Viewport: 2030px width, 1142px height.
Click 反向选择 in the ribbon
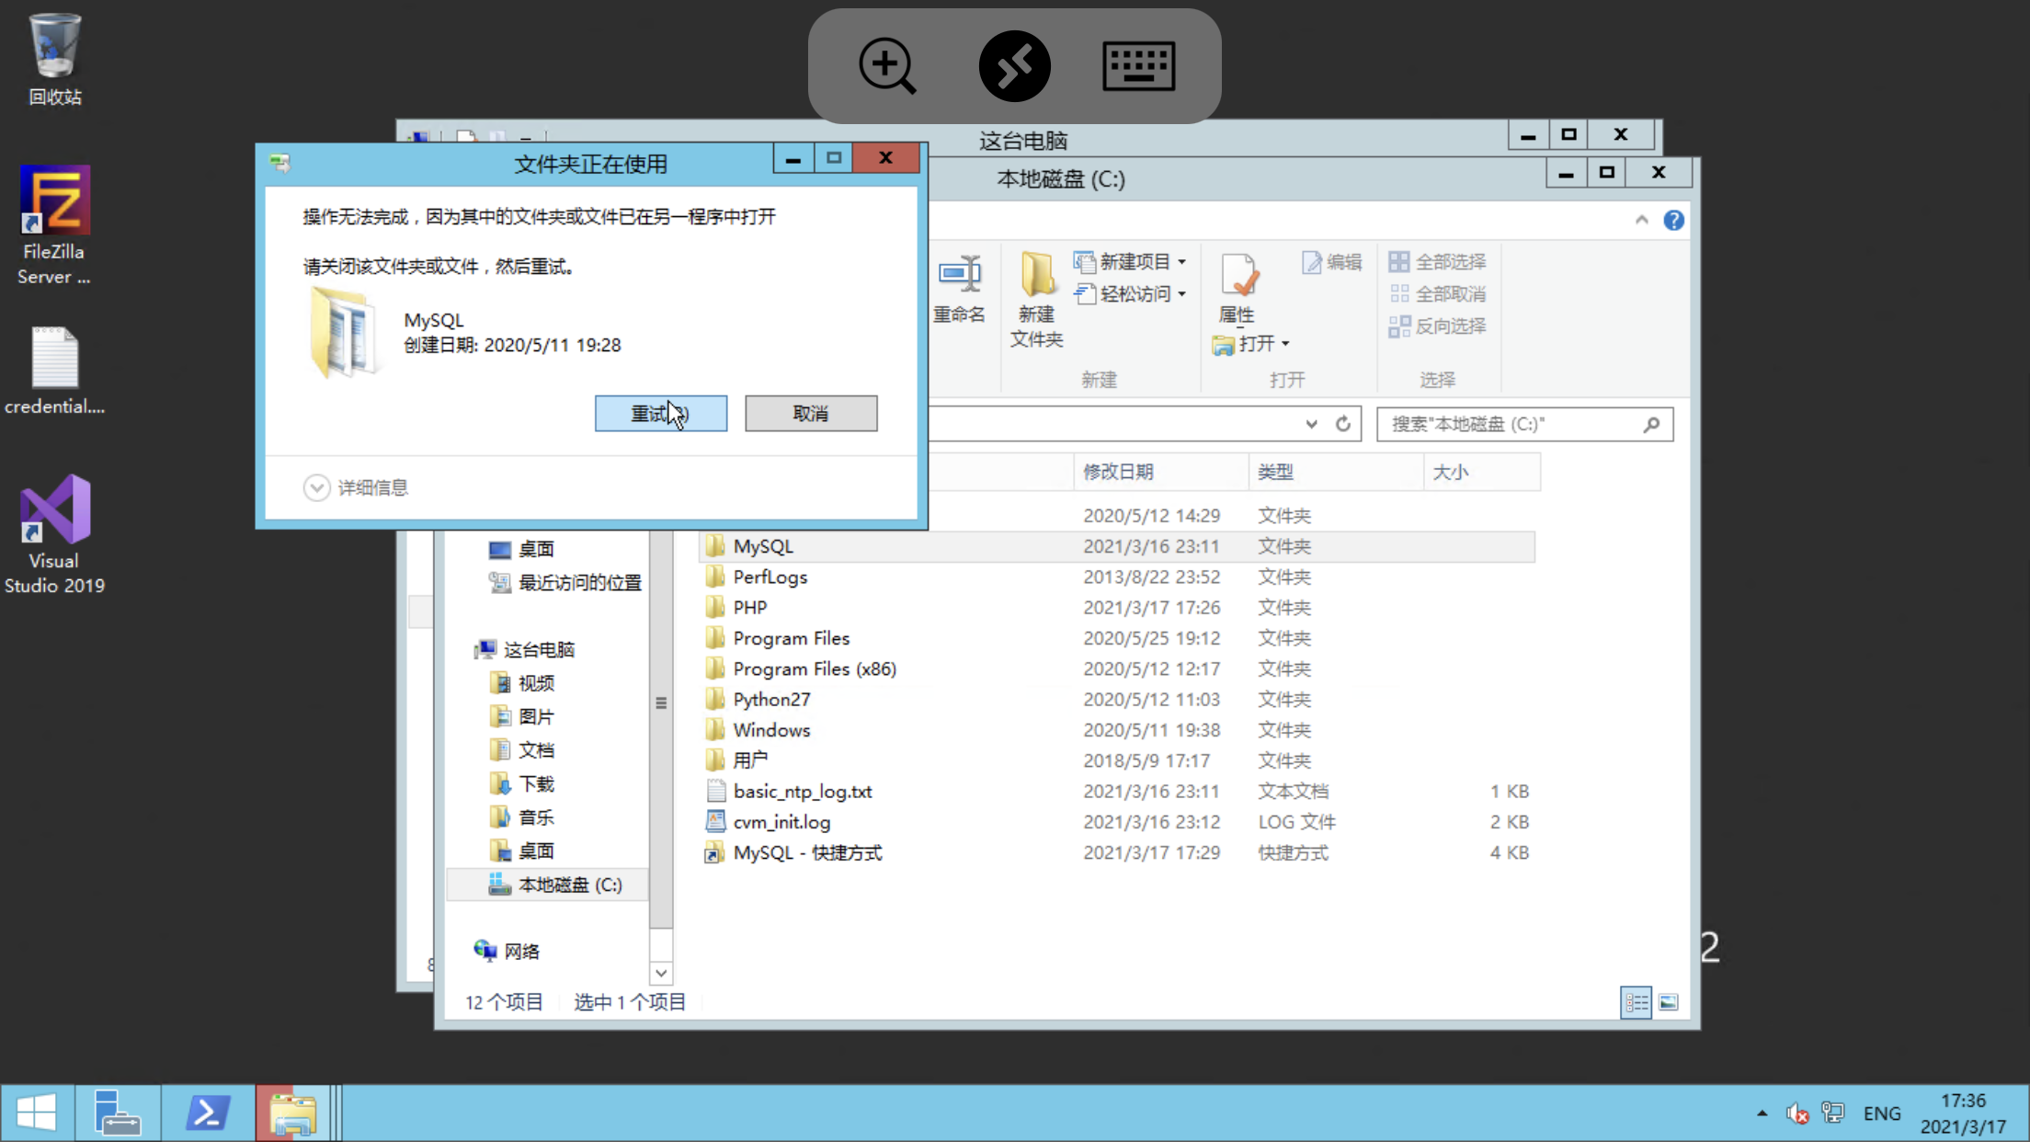pos(1438,326)
